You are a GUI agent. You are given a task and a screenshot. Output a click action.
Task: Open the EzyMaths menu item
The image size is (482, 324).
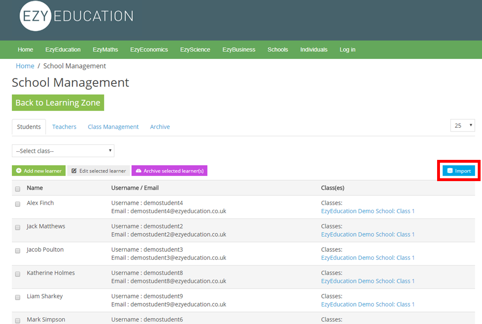tap(105, 50)
